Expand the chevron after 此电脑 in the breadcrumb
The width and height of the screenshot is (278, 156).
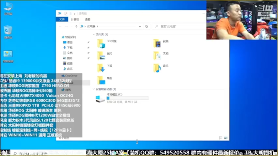(x=98, y=26)
